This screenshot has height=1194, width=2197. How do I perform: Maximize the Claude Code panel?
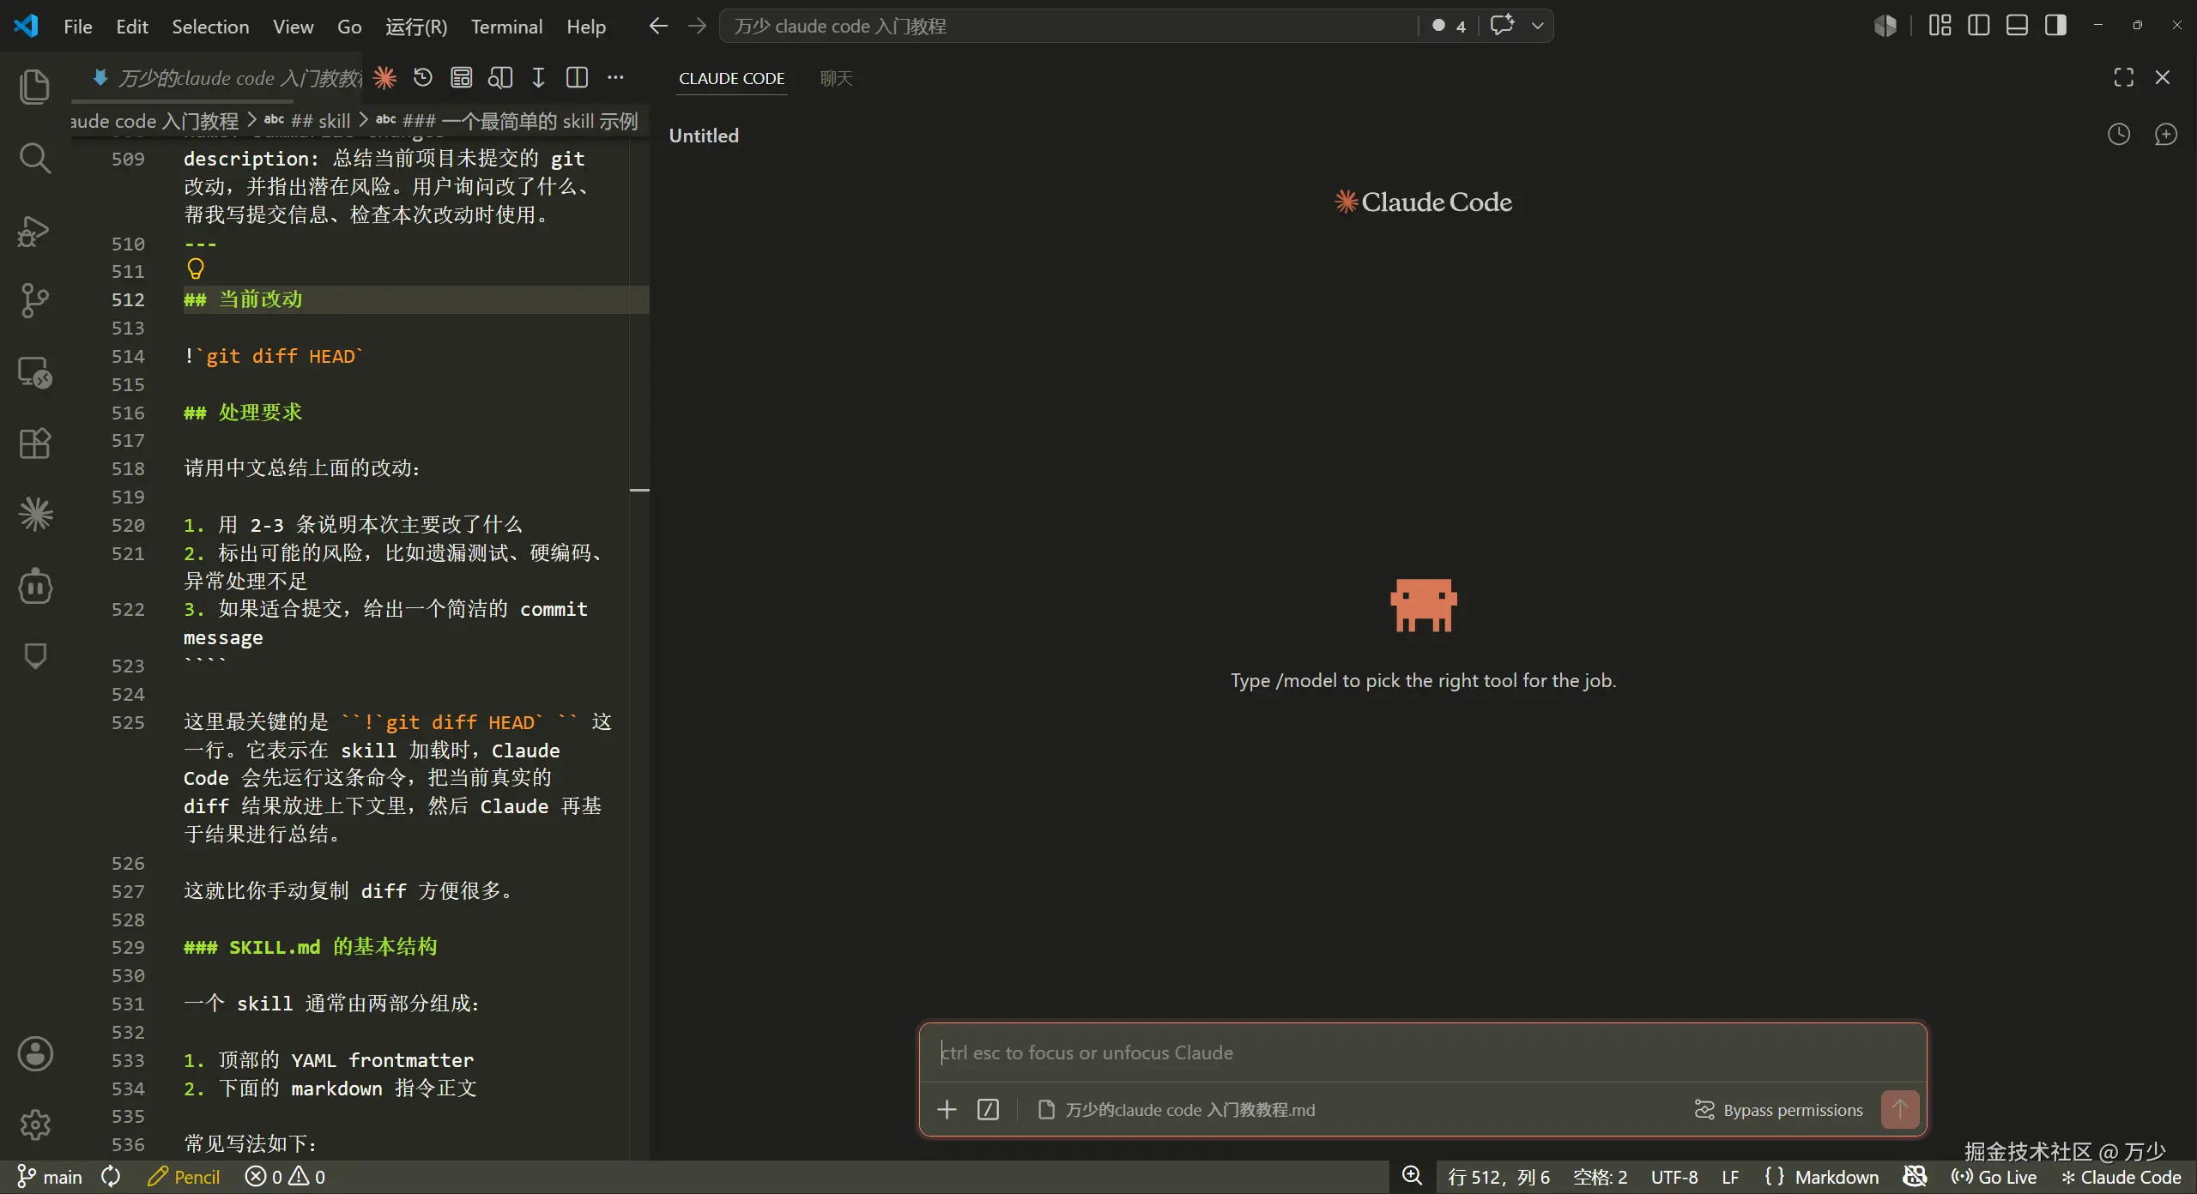tap(2124, 78)
